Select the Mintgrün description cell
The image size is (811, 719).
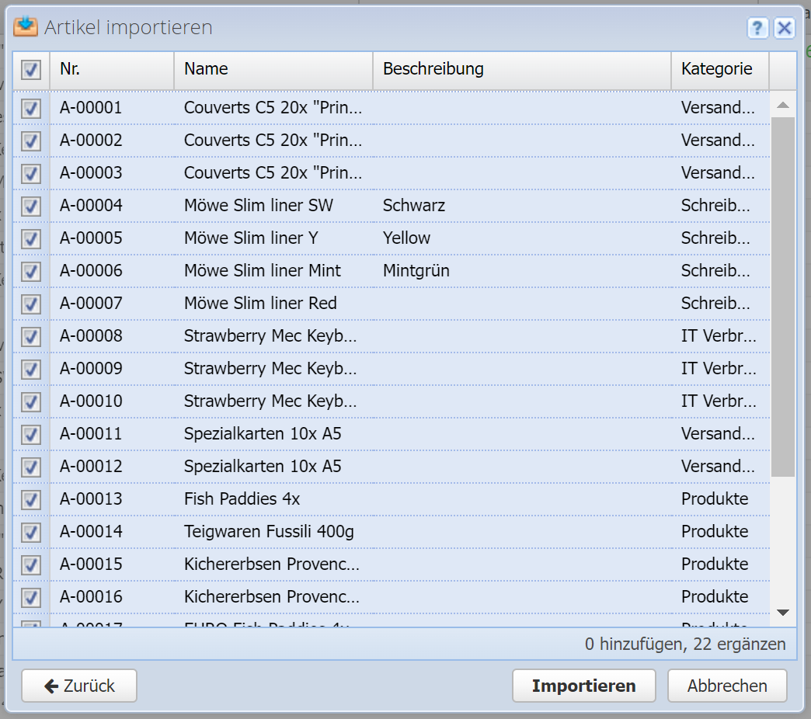(x=416, y=271)
